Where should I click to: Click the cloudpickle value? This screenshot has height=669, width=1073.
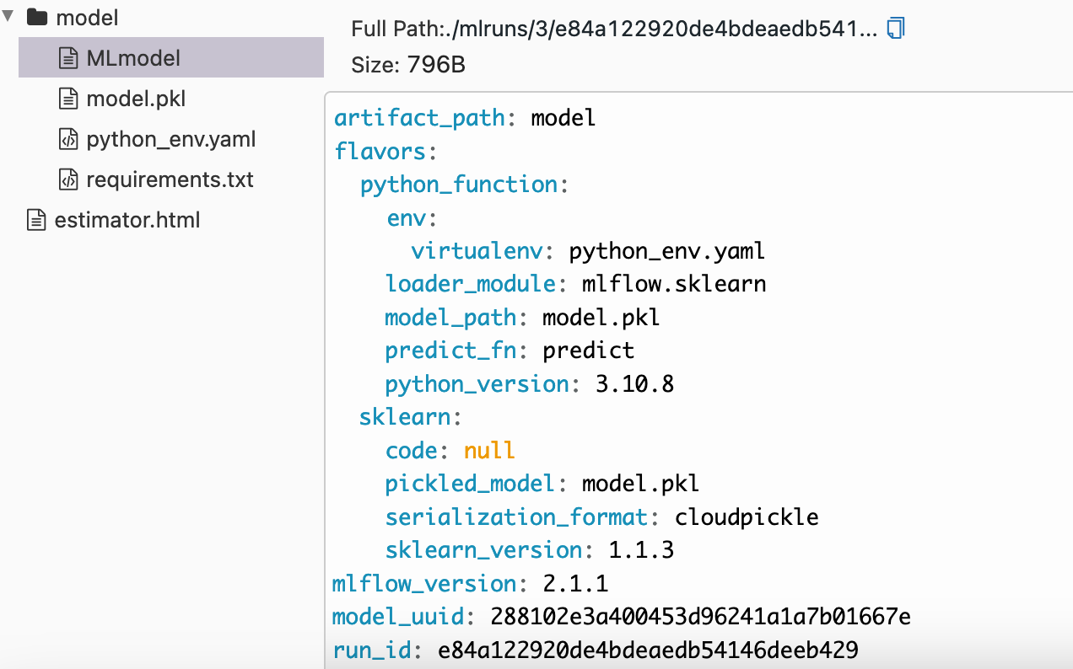747,516
